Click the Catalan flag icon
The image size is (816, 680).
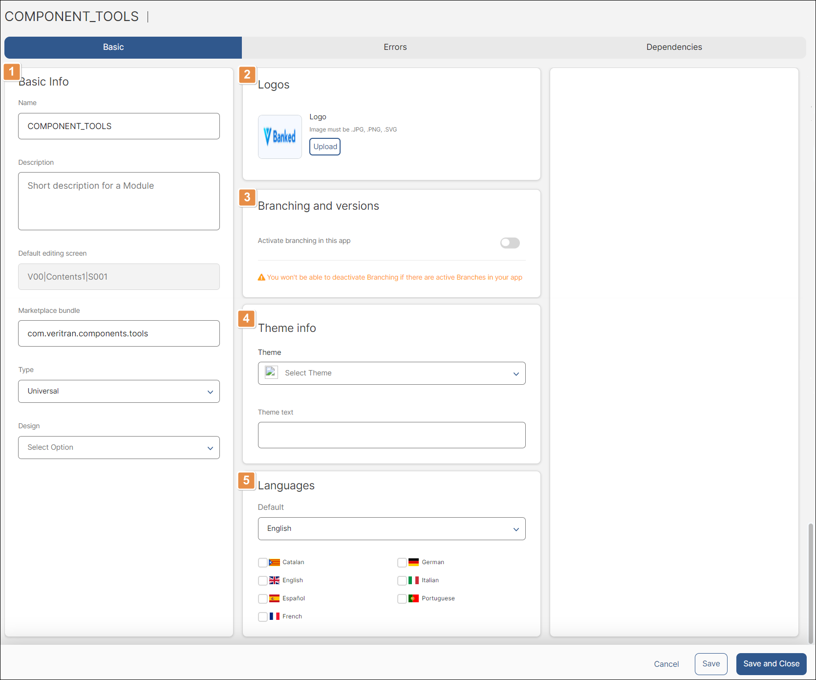click(275, 562)
